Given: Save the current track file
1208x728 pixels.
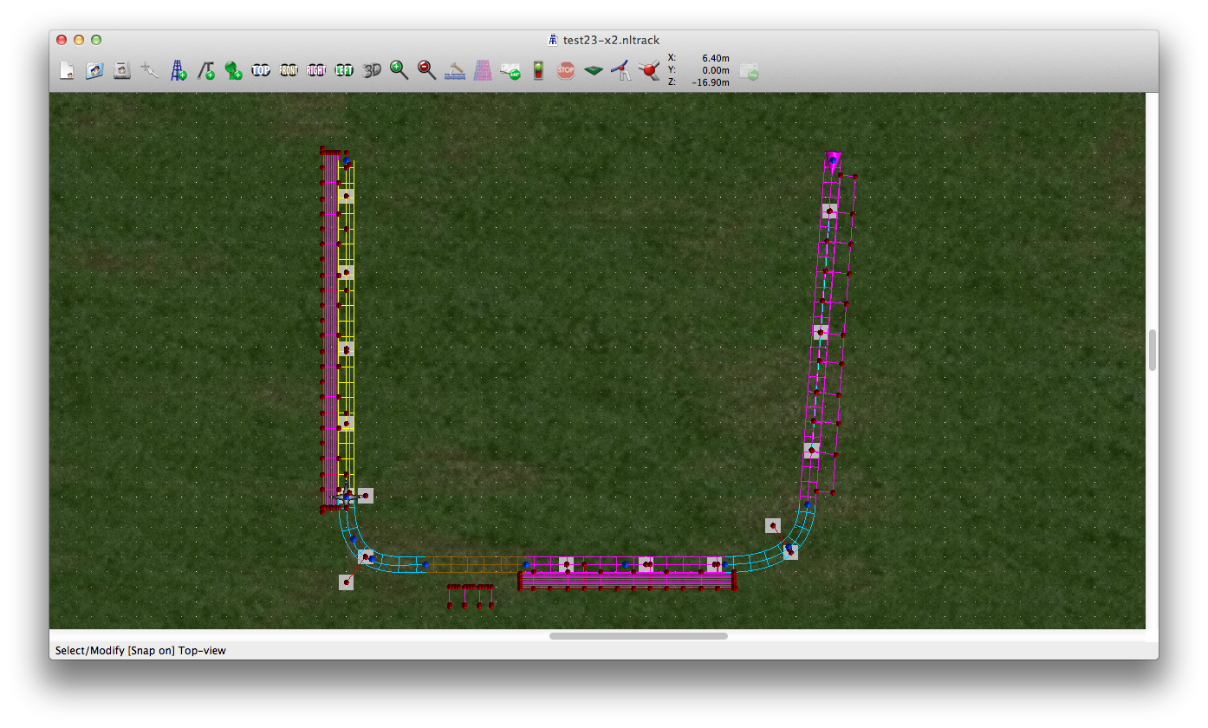Looking at the screenshot, I should (122, 71).
